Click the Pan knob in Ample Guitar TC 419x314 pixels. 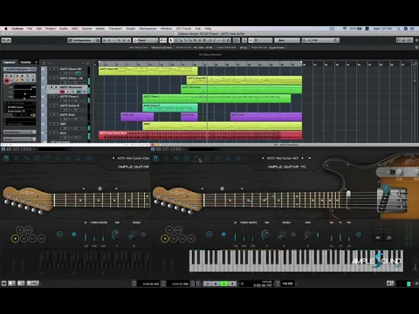click(x=265, y=235)
